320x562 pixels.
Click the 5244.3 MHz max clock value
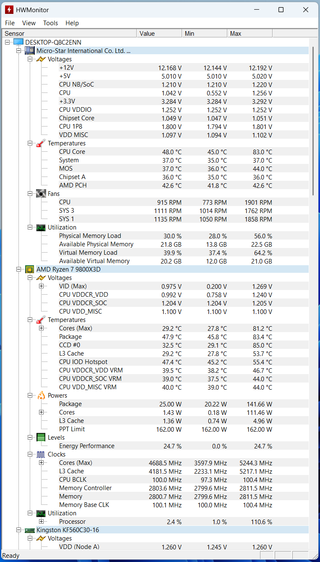[256, 463]
